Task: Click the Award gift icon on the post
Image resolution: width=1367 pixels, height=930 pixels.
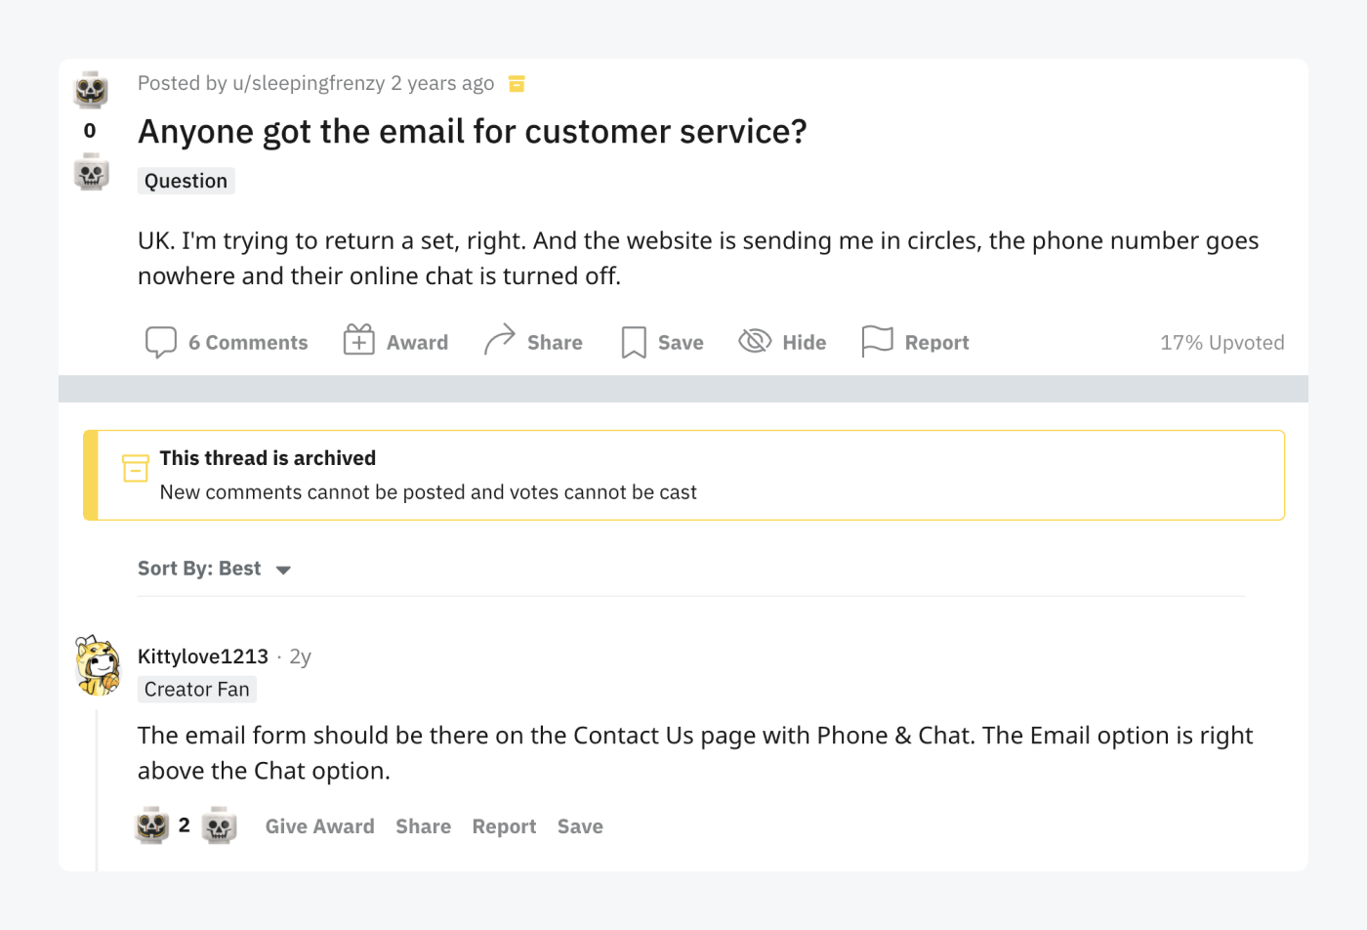Action: click(358, 340)
